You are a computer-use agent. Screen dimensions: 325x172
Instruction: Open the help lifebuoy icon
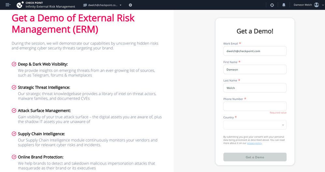pos(272,5)
